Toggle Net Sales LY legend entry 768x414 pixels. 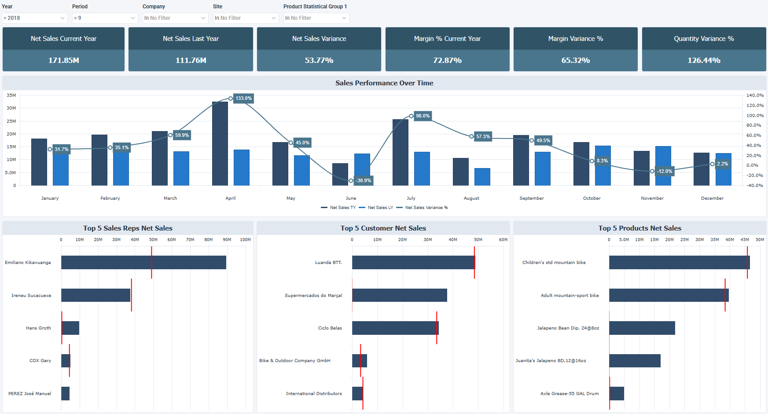376,208
